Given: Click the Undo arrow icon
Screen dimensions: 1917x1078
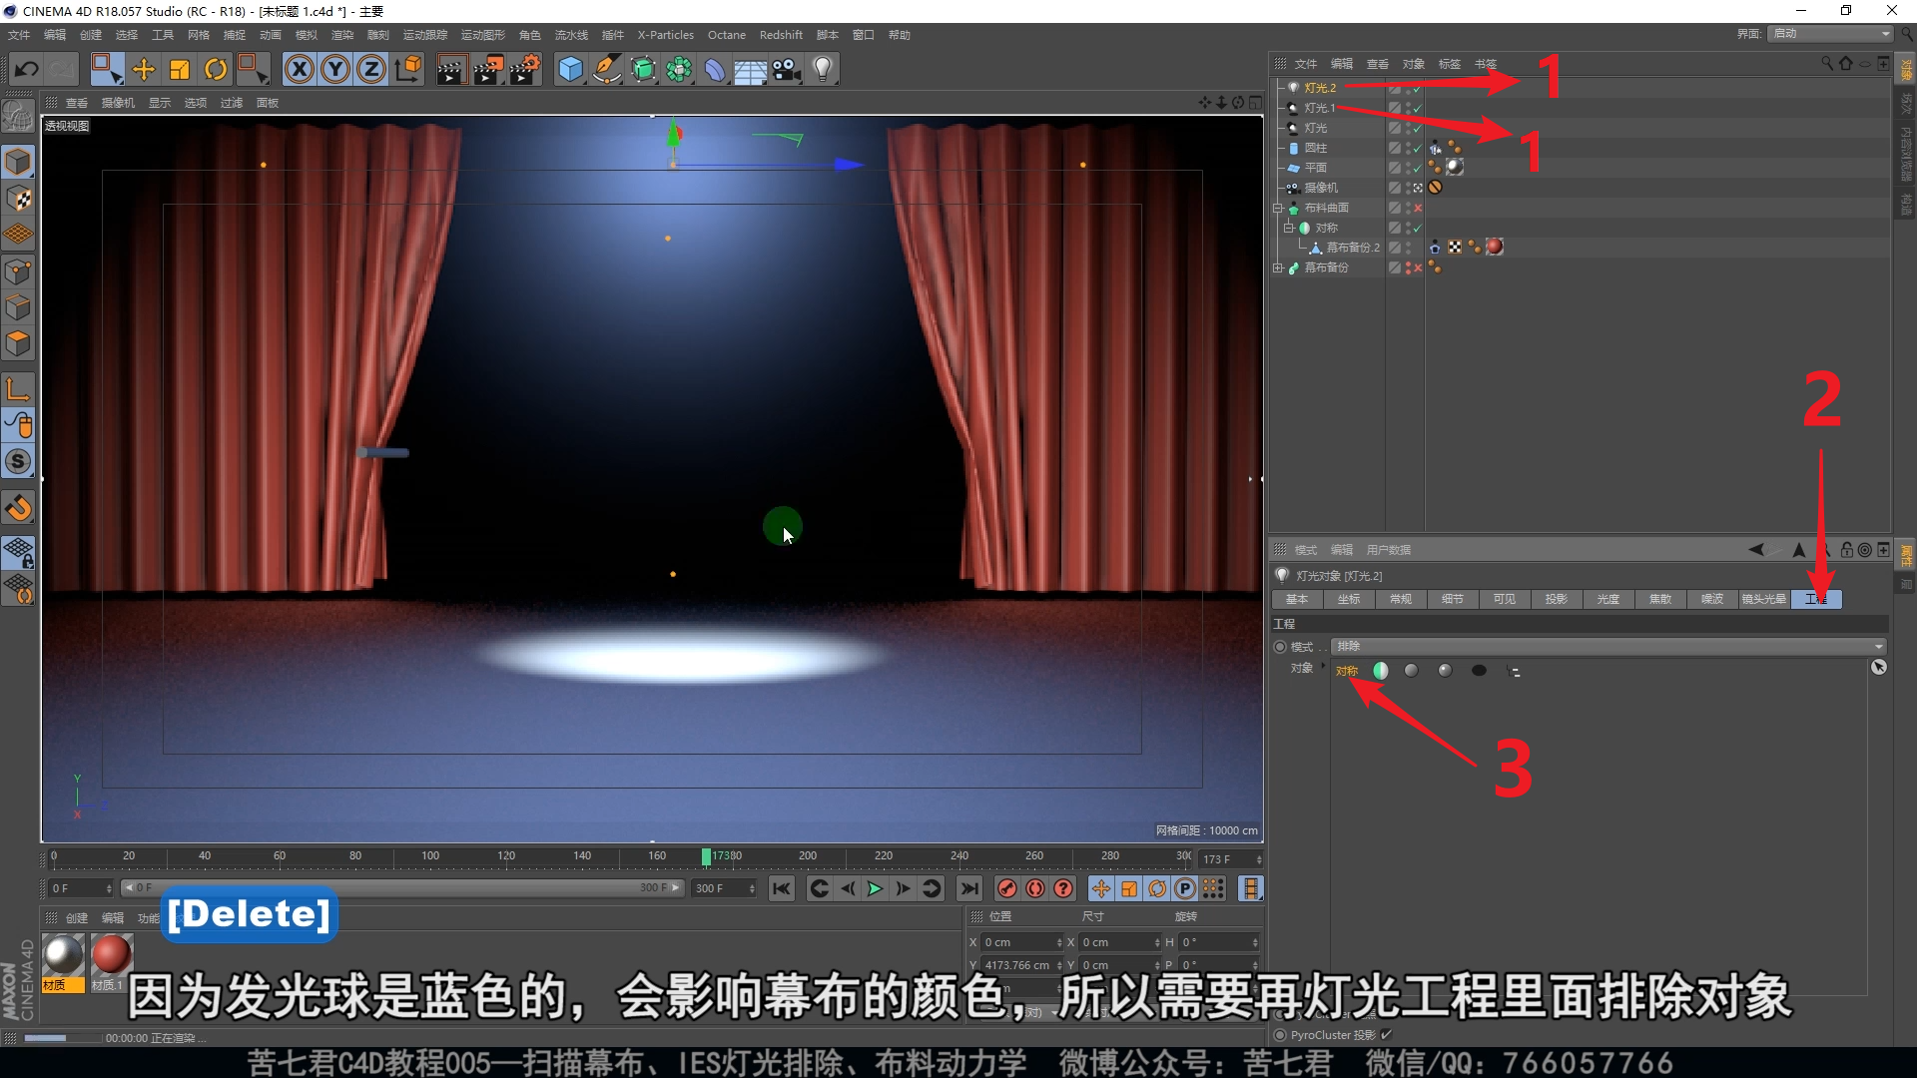Looking at the screenshot, I should (x=27, y=69).
